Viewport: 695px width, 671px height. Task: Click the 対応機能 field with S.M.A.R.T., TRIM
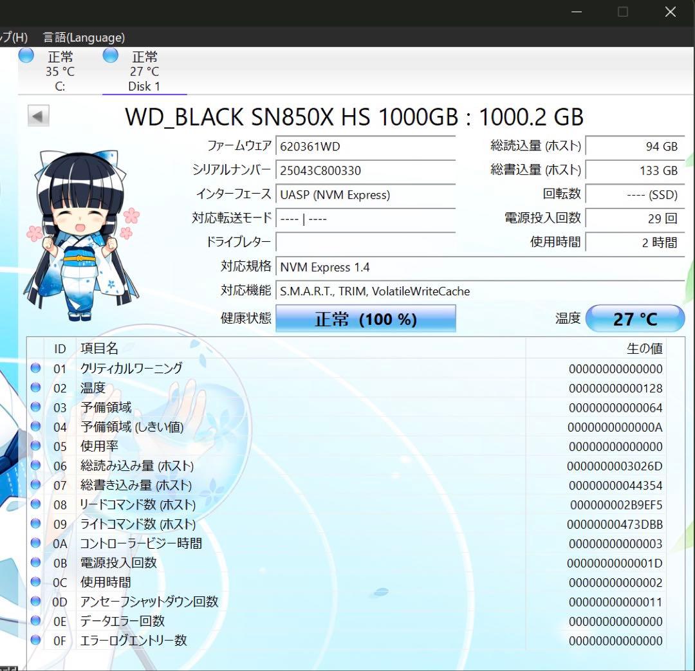pos(481,291)
